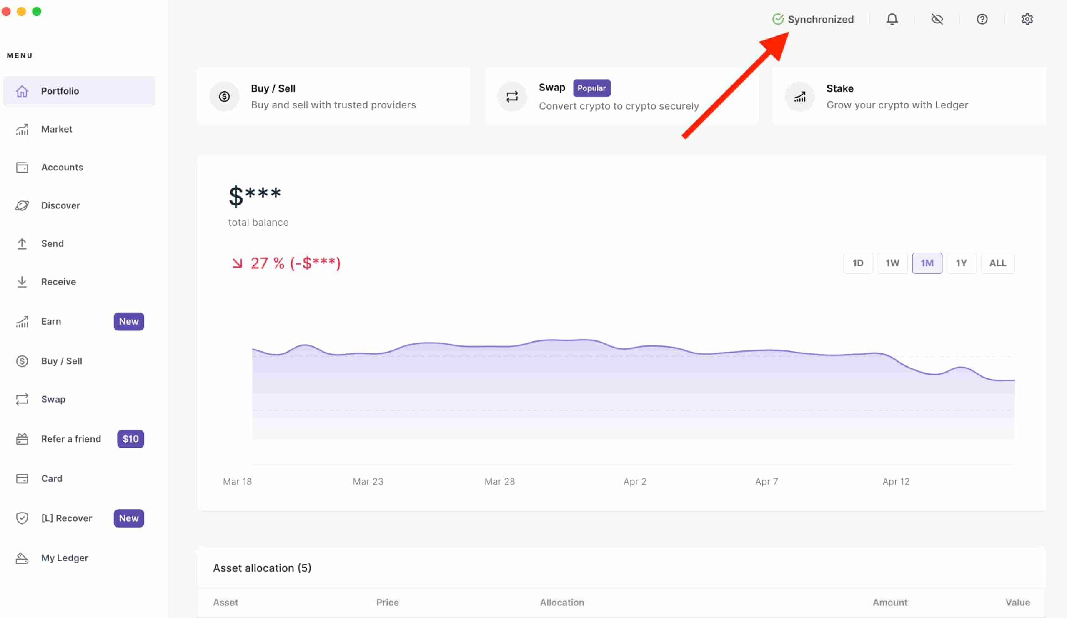This screenshot has height=618, width=1067.
Task: Show ALL time chart range
Action: coord(997,263)
